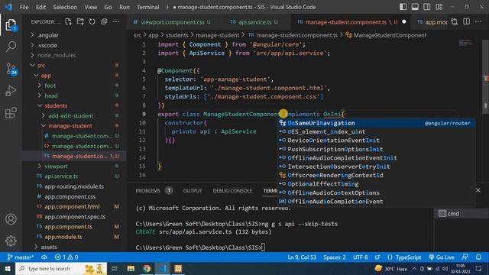This screenshot has height=275, width=489.
Task: Collapse all folders in Explorer
Action: coord(104,21)
